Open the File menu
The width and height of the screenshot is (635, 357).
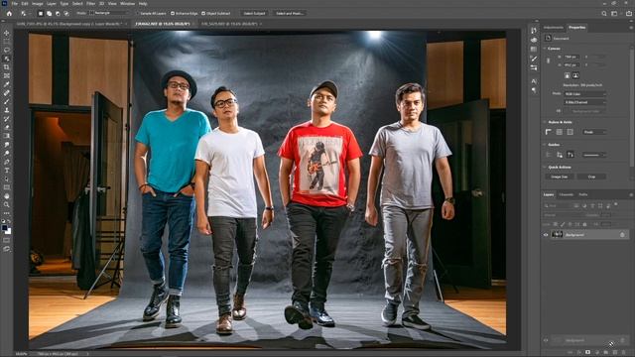click(x=14, y=4)
